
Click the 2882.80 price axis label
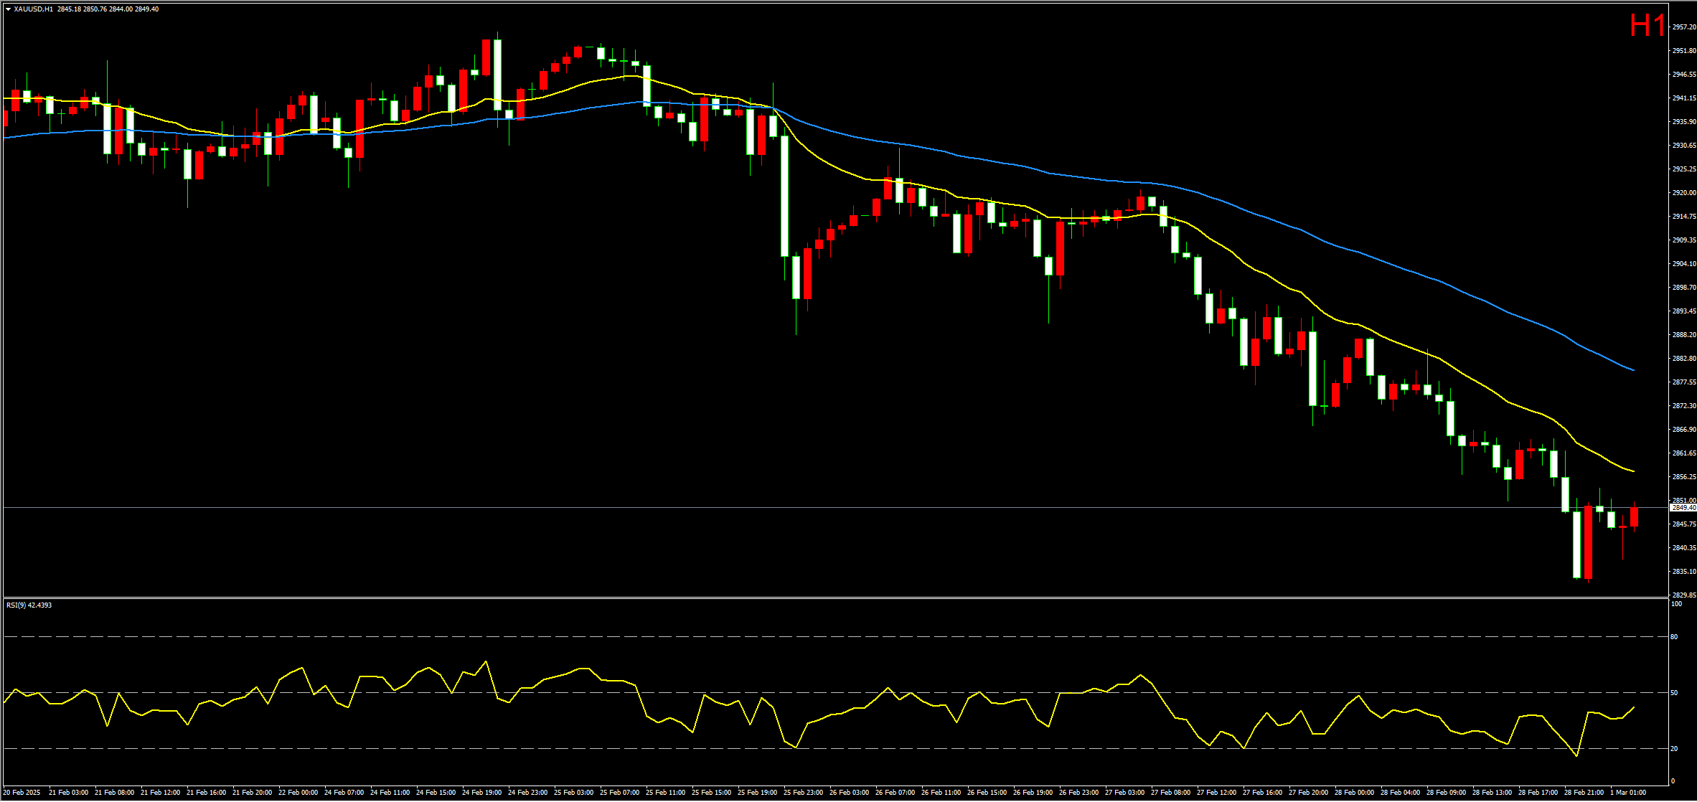(1684, 359)
